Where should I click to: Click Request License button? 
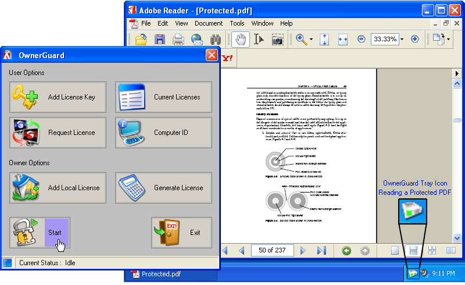click(58, 133)
